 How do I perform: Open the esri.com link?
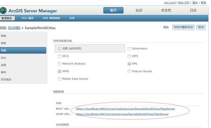pyautogui.click(x=170, y=3)
